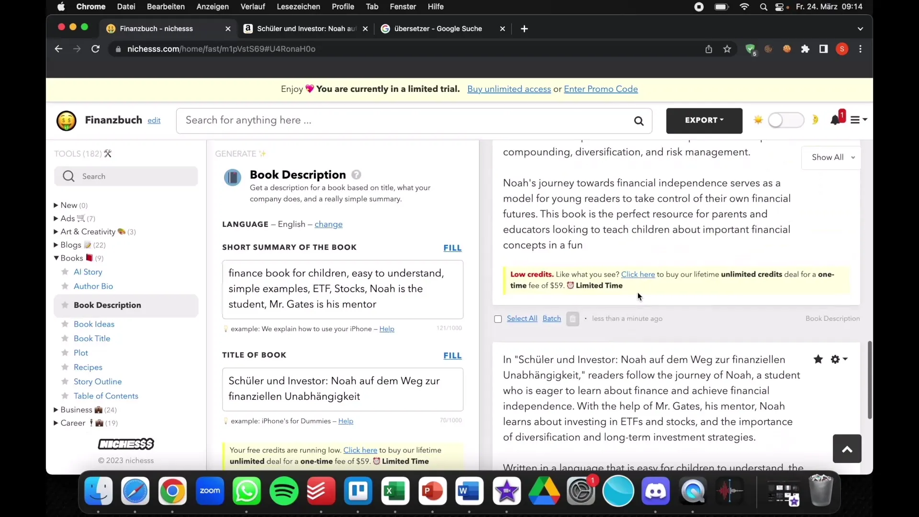Collapse the Books category
Image resolution: width=919 pixels, height=517 pixels.
pyautogui.click(x=56, y=258)
